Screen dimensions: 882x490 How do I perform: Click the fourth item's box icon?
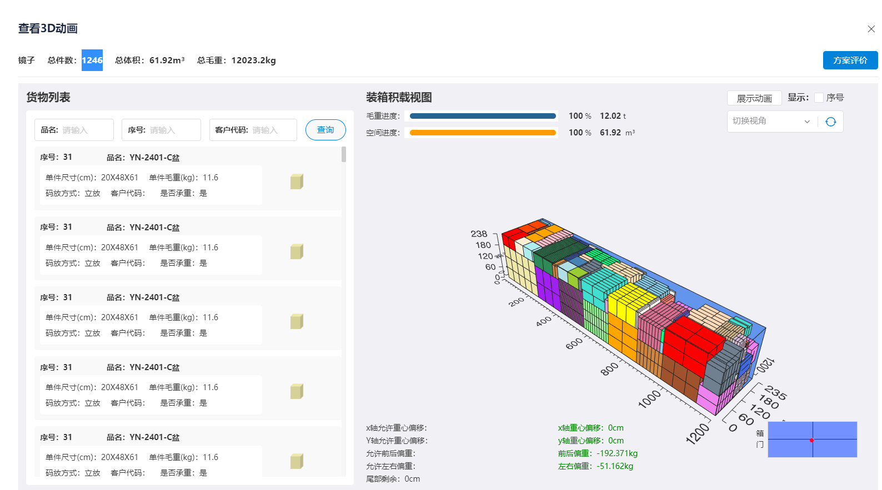(297, 391)
